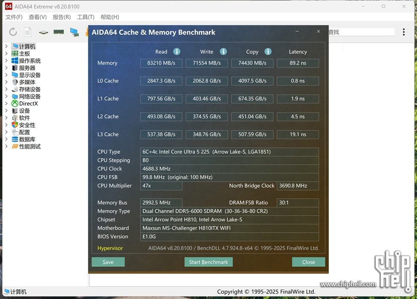Viewport: 417px width, 299px height.
Task: Click the 软件 software icon in the tree
Action: [15, 118]
